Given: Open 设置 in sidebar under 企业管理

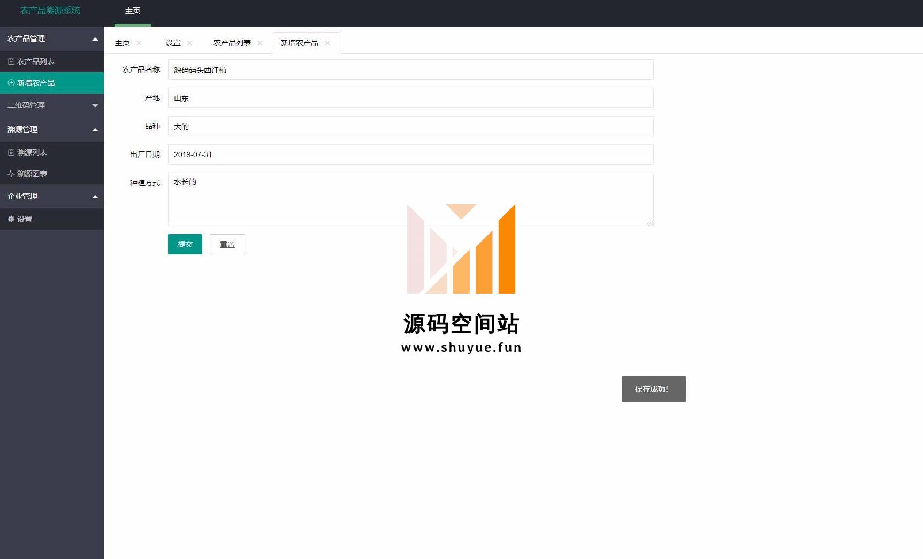Looking at the screenshot, I should pos(52,219).
